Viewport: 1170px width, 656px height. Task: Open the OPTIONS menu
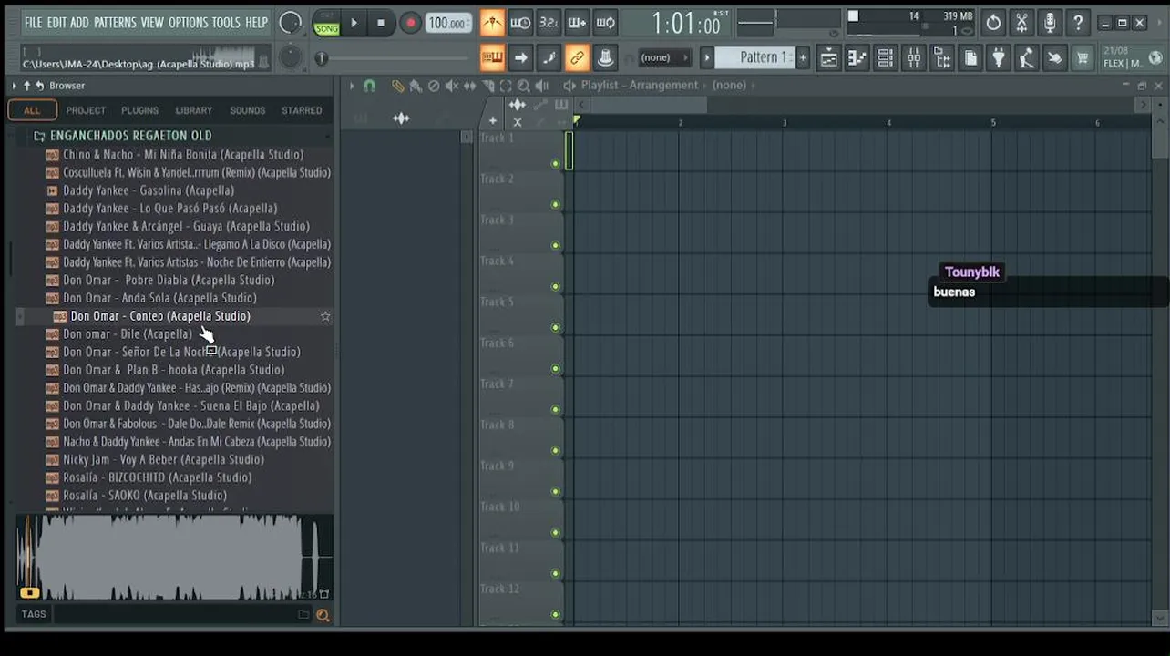point(188,23)
